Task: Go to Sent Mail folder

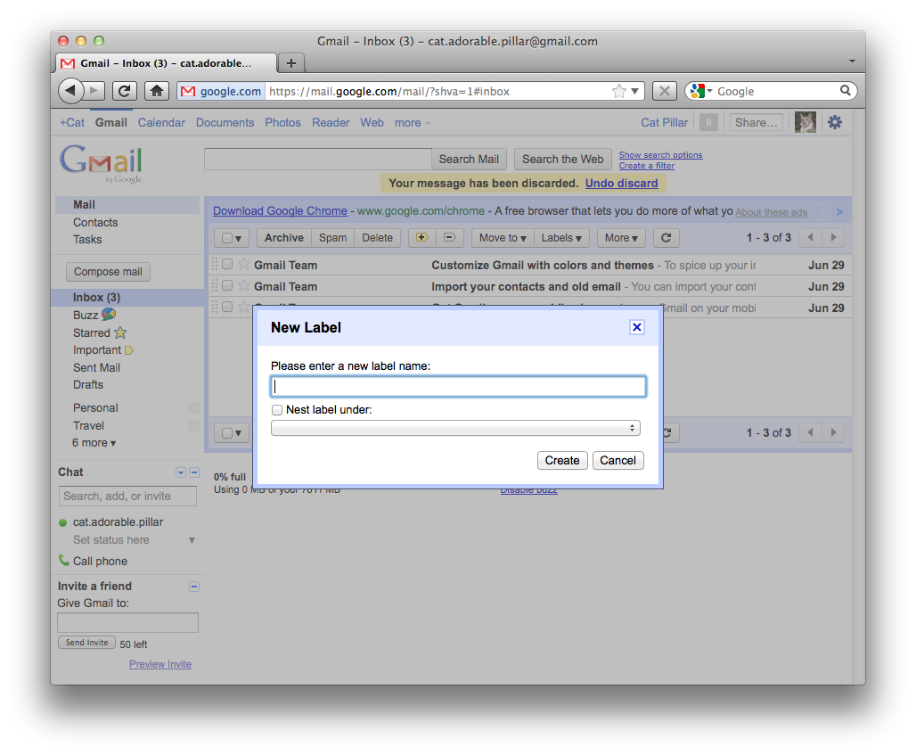Action: (x=96, y=367)
